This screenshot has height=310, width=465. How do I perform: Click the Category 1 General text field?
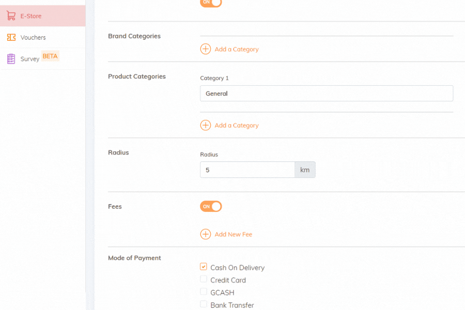327,94
